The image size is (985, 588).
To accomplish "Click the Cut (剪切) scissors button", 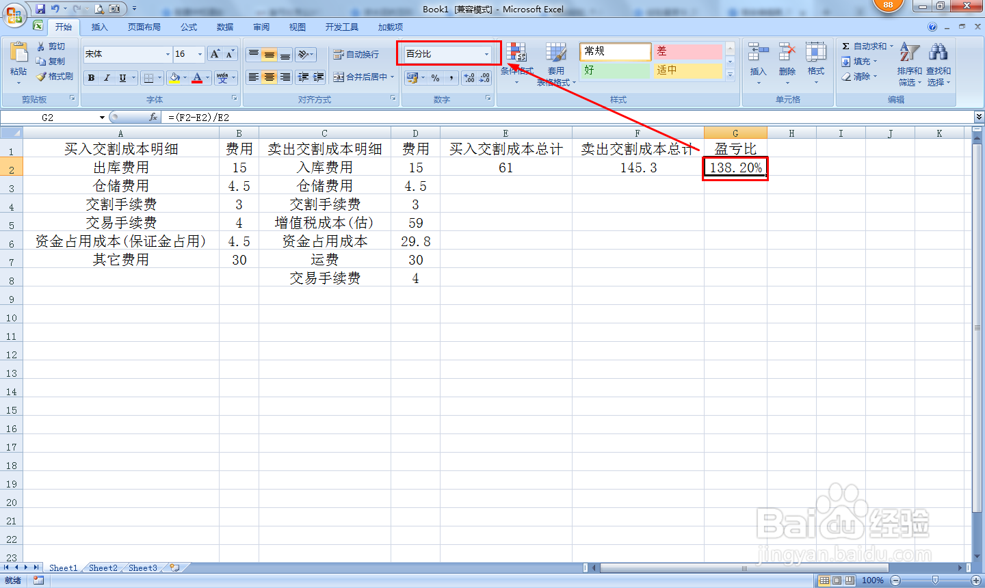I will coord(51,46).
